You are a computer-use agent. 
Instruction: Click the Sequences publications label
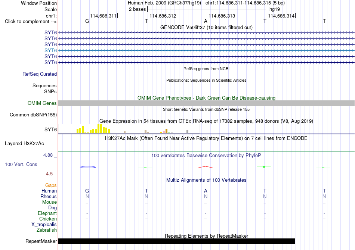44,86
